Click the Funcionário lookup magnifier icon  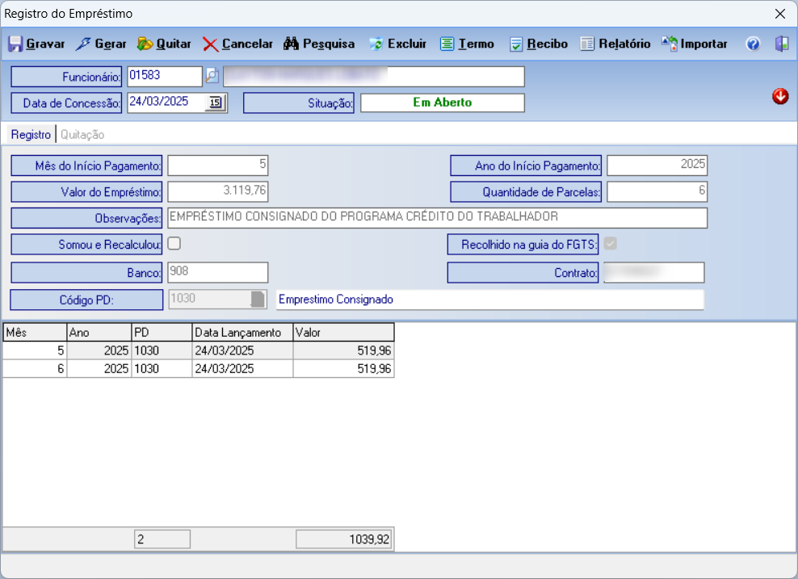tap(212, 77)
